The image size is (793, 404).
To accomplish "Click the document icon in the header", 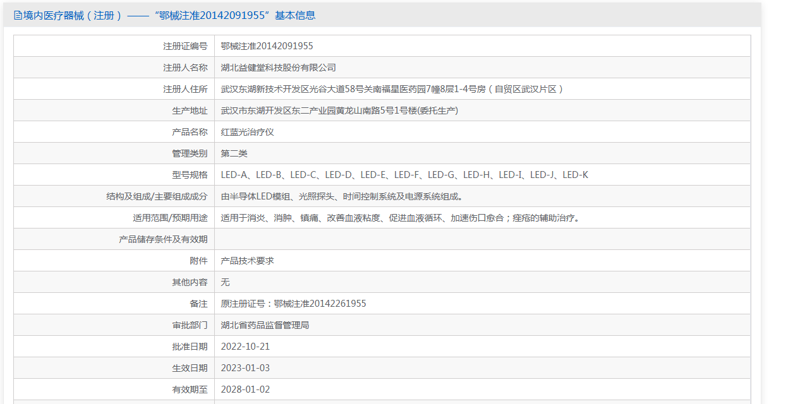I will [18, 16].
